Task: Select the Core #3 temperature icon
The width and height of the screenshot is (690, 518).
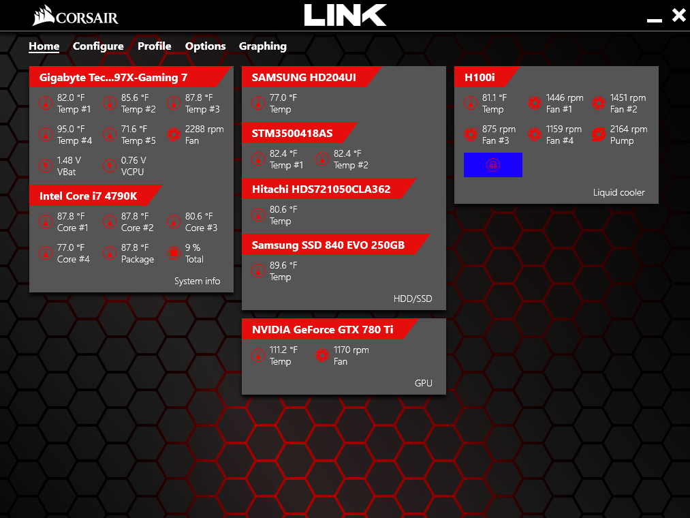Action: point(174,222)
